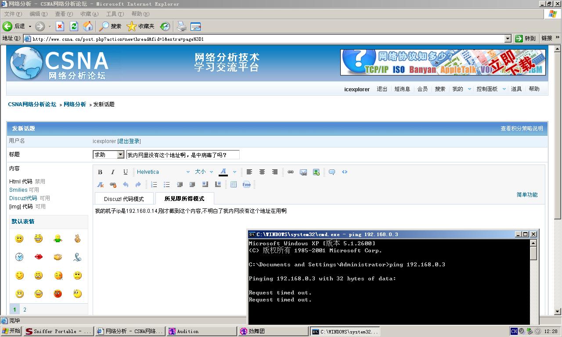Image resolution: width=562 pixels, height=337 pixels.
Task: Insert a code block in the editor
Action: [345, 172]
